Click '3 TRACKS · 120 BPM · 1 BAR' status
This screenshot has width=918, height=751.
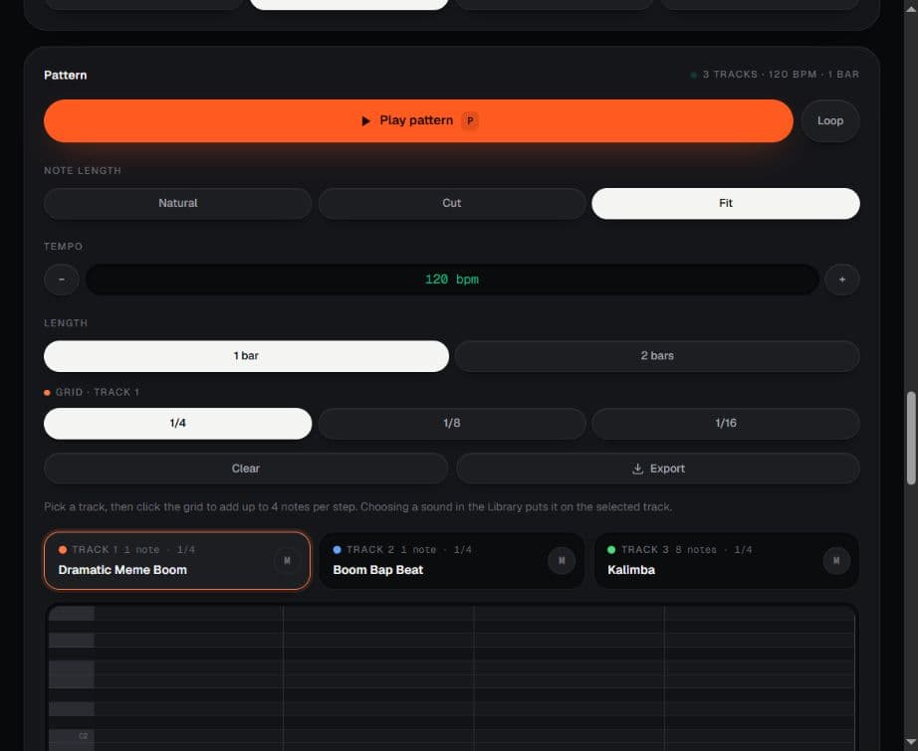(781, 75)
